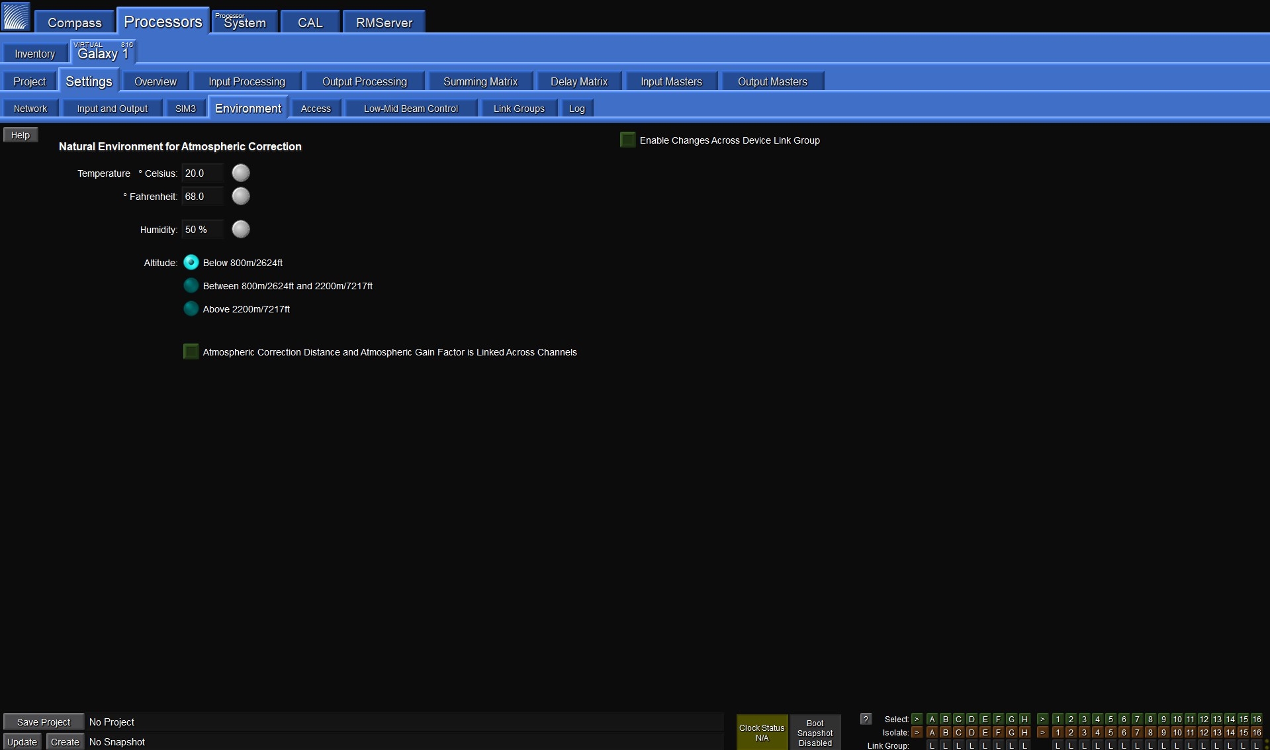
Task: Click the question mark help icon
Action: pos(866,719)
